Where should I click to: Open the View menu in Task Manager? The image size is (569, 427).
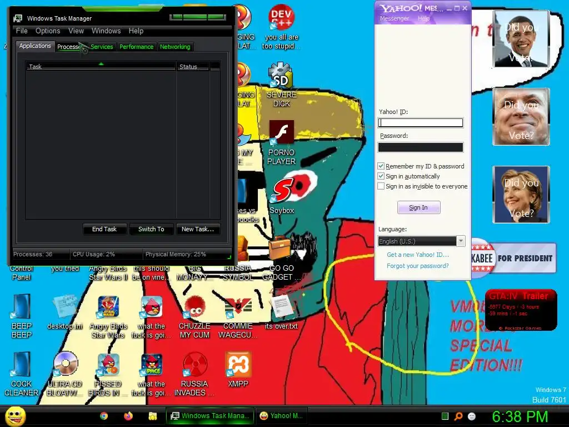point(76,31)
